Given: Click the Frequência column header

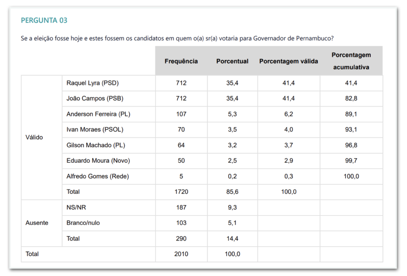Looking at the screenshot, I should [x=181, y=61].
